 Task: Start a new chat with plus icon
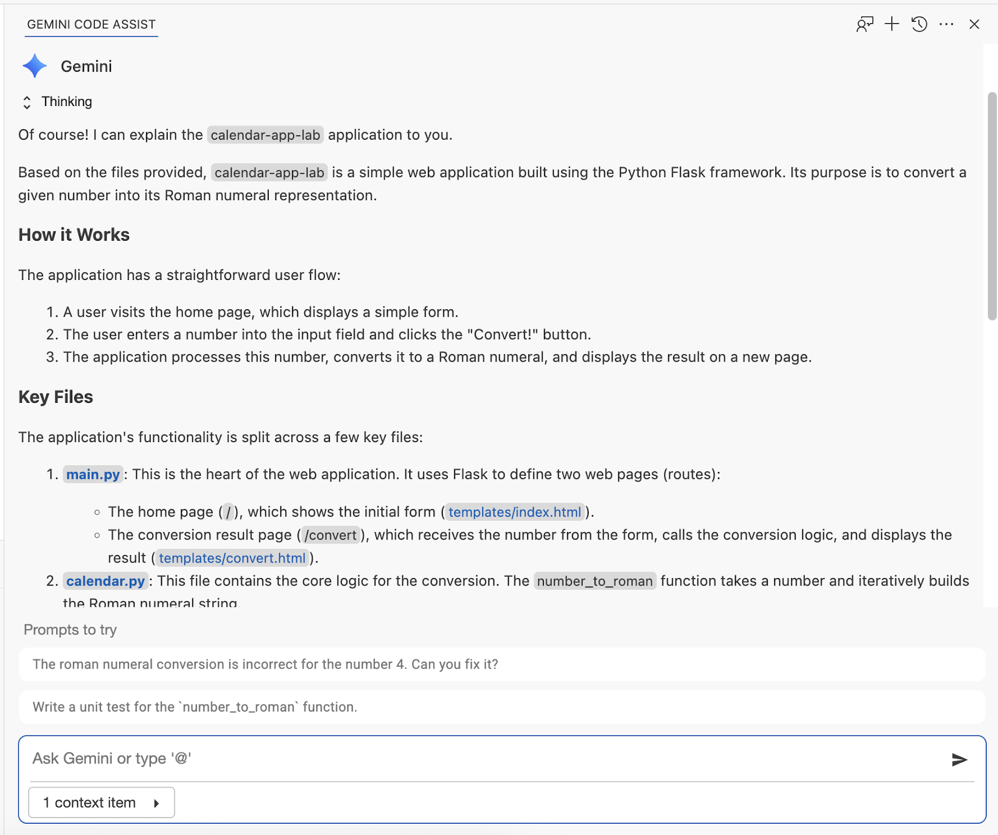click(x=892, y=24)
